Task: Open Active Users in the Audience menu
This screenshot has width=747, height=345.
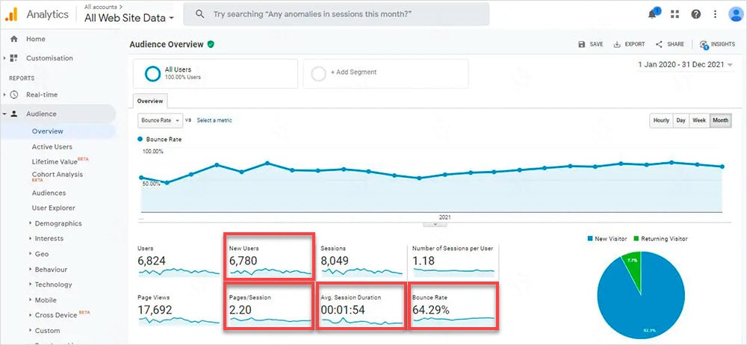Action: [x=52, y=147]
